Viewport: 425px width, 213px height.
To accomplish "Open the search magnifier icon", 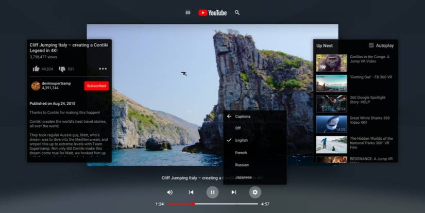I will [237, 12].
